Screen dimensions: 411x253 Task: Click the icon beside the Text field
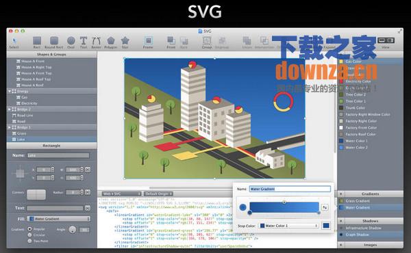pyautogui.click(x=88, y=208)
